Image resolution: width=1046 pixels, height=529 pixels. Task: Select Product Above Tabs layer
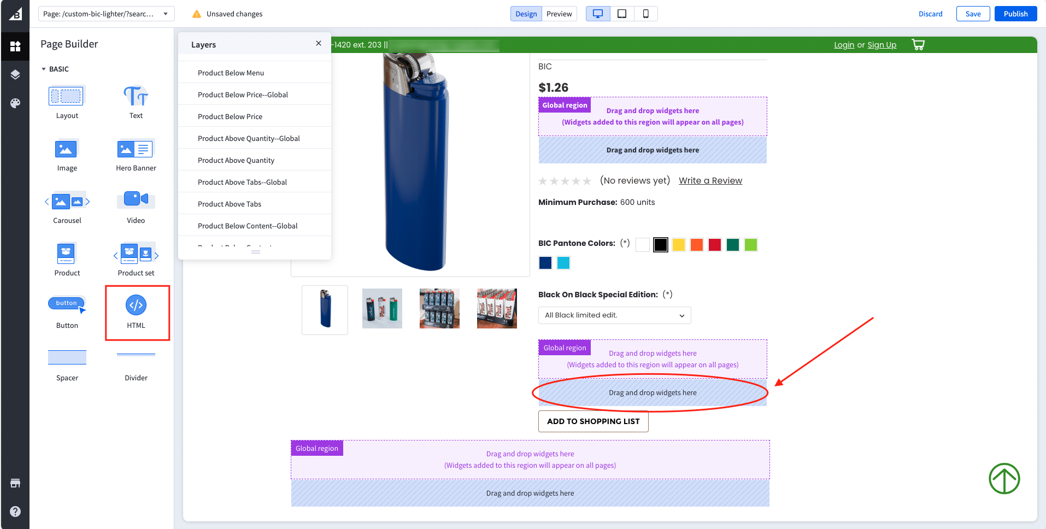(255, 204)
